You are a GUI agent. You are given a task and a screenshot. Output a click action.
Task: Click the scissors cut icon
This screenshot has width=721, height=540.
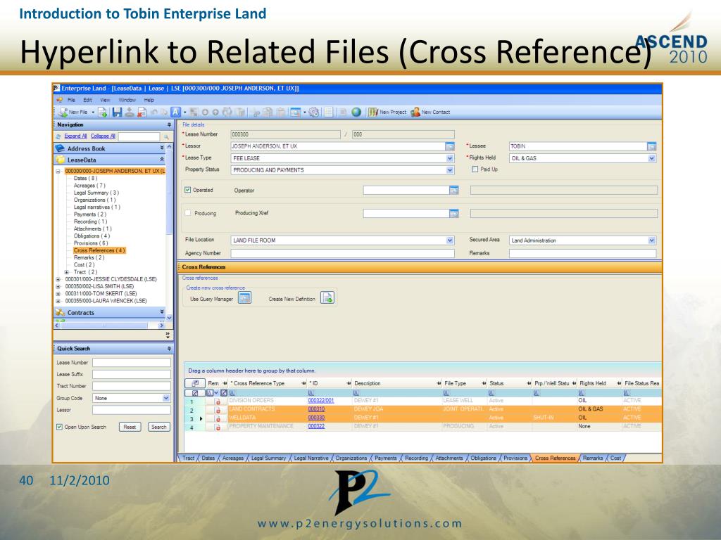(x=256, y=112)
